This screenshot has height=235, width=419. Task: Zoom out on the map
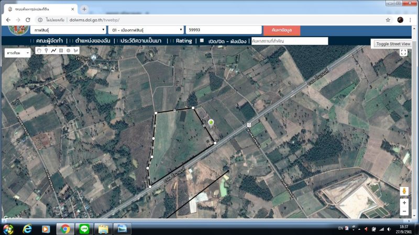tap(404, 211)
